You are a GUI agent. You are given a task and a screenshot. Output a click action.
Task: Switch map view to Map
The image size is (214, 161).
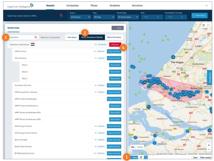[x=133, y=147]
